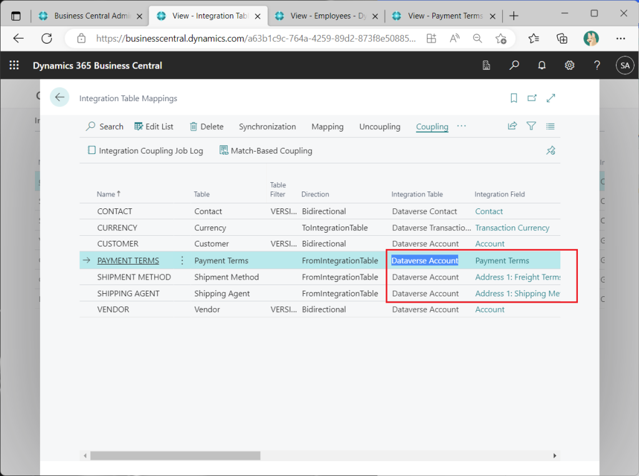Click the VERSI... table filter in CONTACT row

(x=283, y=211)
